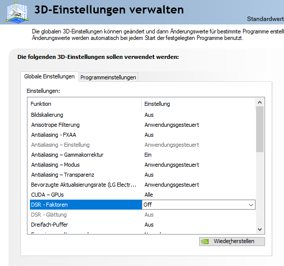Select the Bildskalierung setting row
Image resolution: width=284 pixels, height=266 pixels.
click(x=143, y=115)
